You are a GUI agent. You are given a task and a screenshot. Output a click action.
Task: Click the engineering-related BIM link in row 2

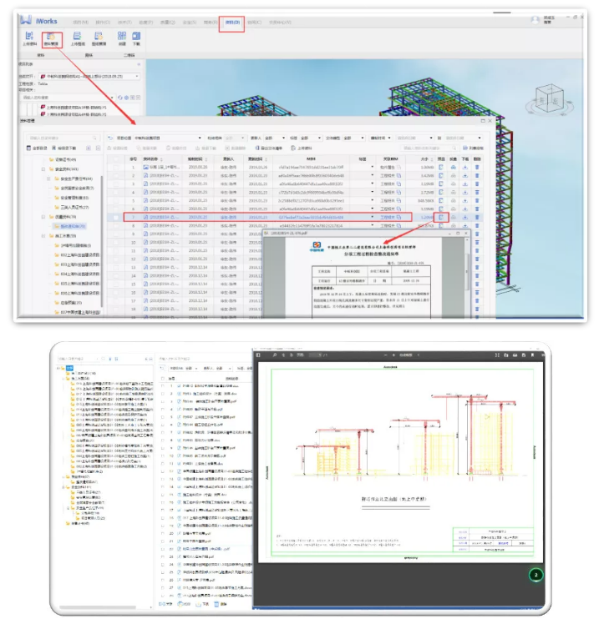[390, 175]
